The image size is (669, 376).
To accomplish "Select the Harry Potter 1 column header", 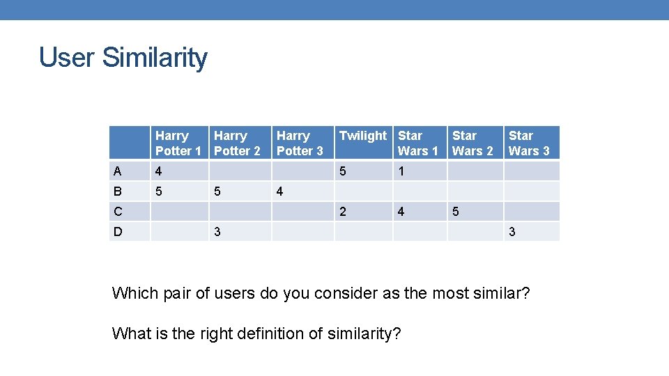I will click(x=178, y=143).
